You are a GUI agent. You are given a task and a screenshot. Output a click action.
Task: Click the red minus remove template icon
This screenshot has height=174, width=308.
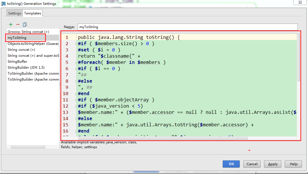tap(18, 25)
